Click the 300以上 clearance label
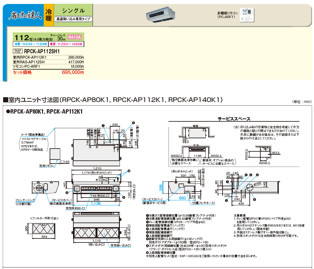The height and width of the screenshot is (269, 314). 216,156
